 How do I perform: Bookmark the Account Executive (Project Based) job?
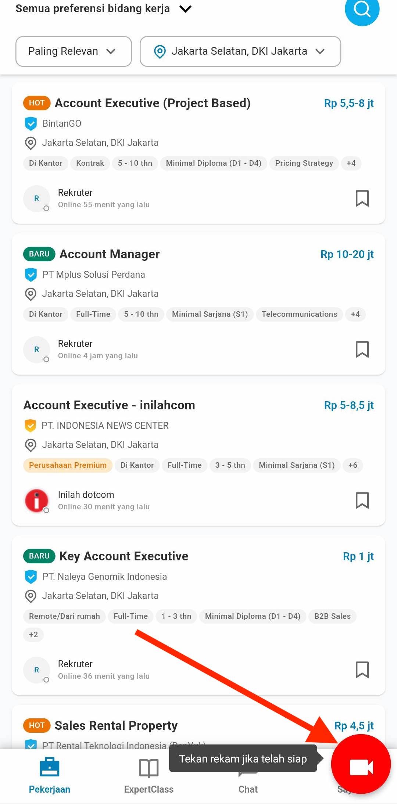362,198
